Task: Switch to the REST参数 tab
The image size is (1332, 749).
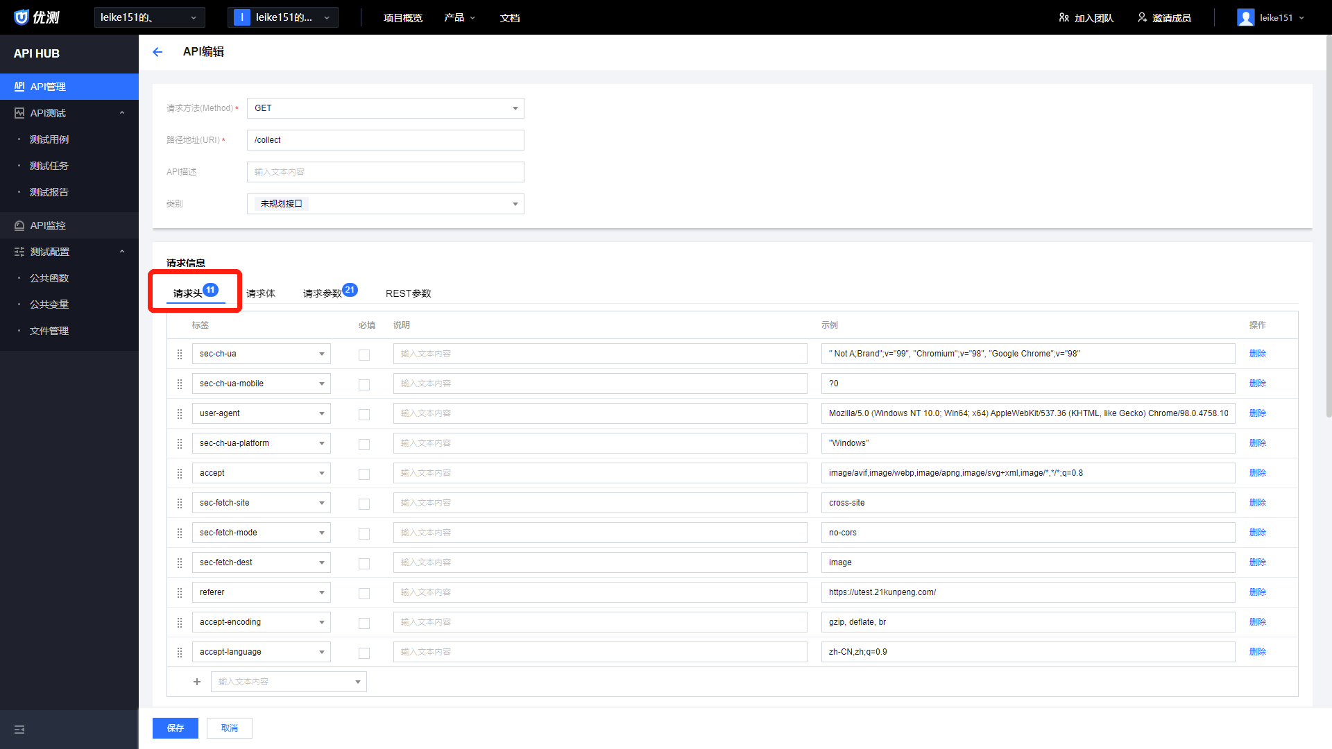Action: pyautogui.click(x=407, y=293)
